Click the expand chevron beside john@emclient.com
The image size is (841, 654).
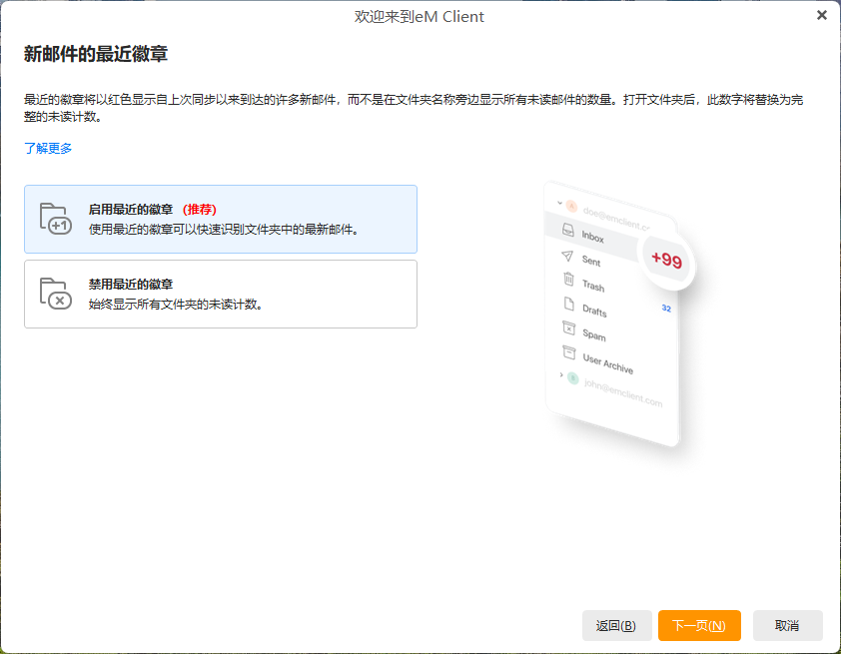coord(561,374)
